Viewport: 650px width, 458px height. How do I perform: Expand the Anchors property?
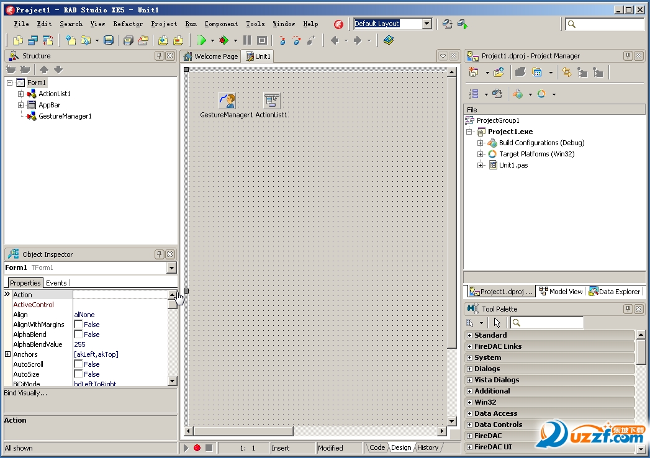tap(6, 354)
